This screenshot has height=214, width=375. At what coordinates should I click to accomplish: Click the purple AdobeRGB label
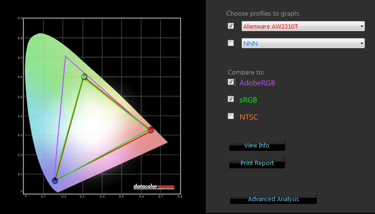(x=257, y=83)
